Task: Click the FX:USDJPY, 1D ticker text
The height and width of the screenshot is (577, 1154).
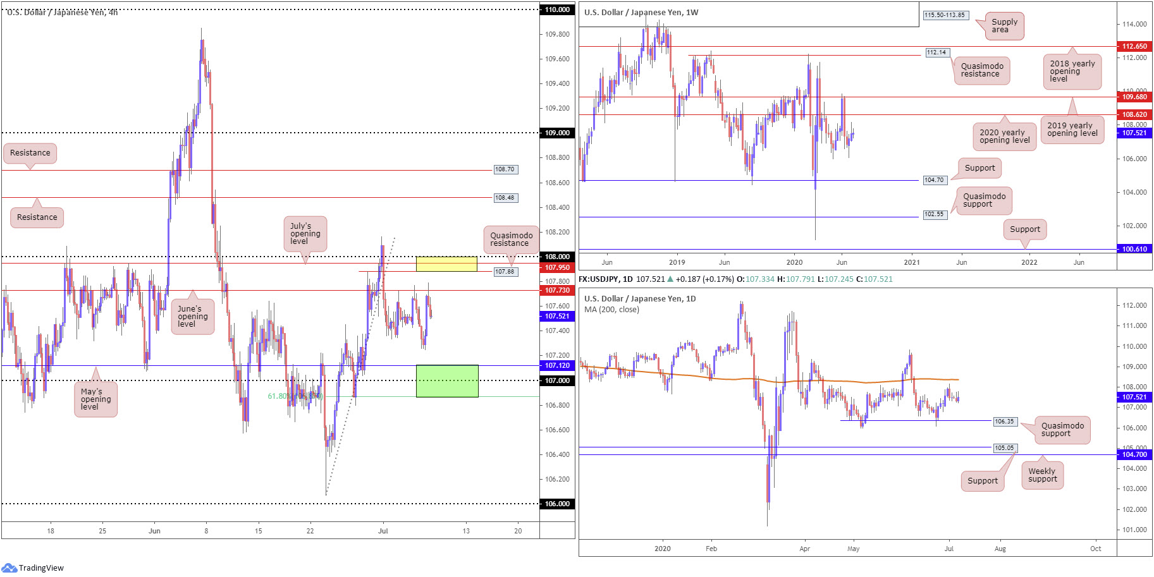Action: [605, 279]
